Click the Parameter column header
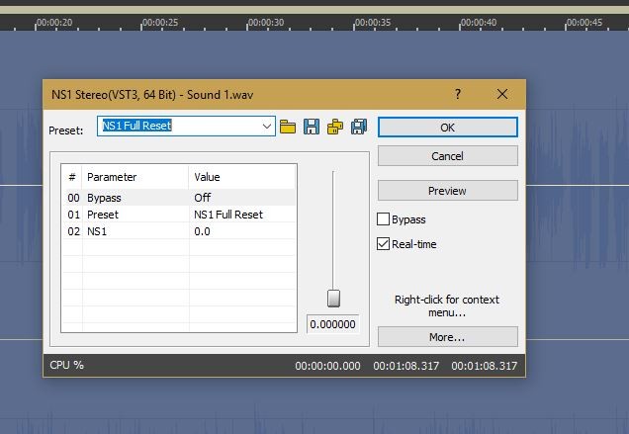Viewport: 629px width, 434px height. (112, 177)
